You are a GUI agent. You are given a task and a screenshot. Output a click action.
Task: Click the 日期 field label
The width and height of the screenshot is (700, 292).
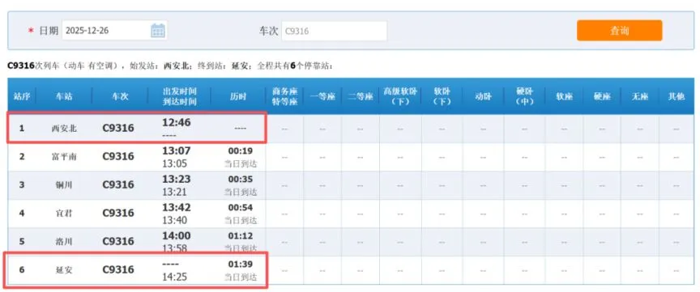(49, 31)
